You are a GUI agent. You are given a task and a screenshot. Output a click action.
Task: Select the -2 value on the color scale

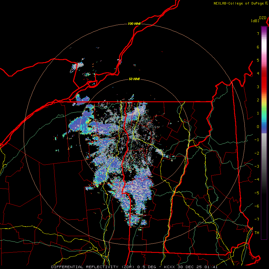point(257,153)
